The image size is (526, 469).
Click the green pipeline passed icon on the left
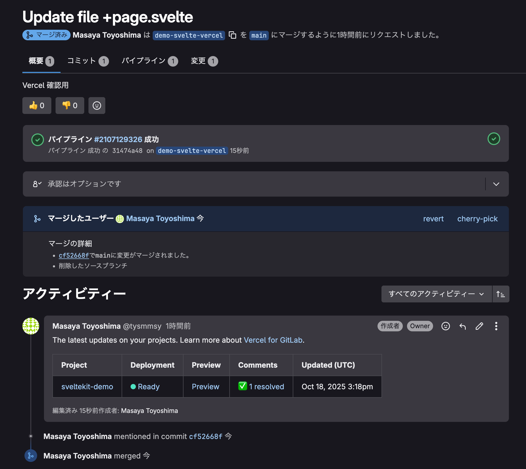point(38,140)
